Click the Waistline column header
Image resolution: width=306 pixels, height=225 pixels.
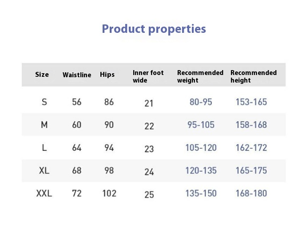[x=77, y=75]
